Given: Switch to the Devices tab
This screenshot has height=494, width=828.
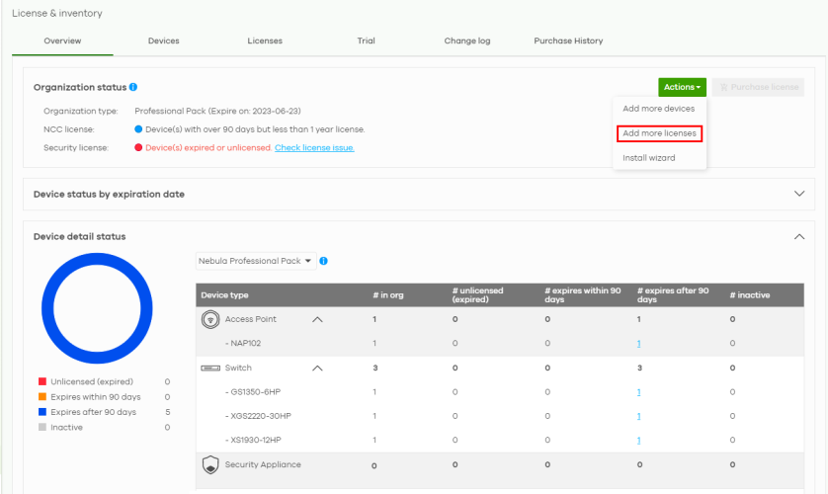Looking at the screenshot, I should [163, 41].
